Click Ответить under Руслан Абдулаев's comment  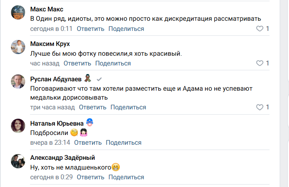[x=93, y=107]
